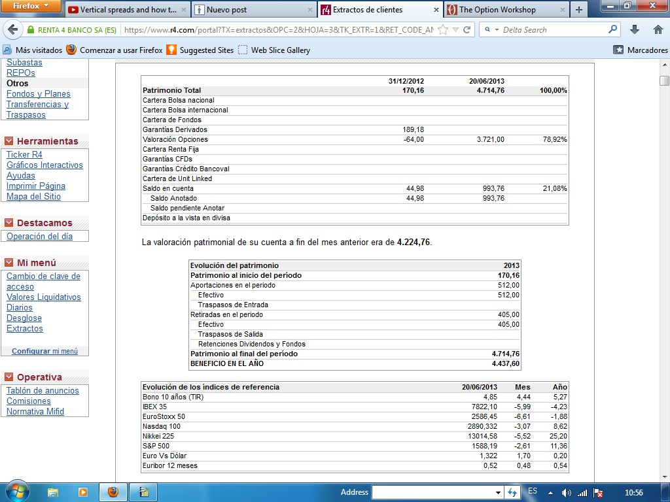This screenshot has width=670, height=502.
Task: Click the green padlock site identity icon
Action: [x=31, y=30]
